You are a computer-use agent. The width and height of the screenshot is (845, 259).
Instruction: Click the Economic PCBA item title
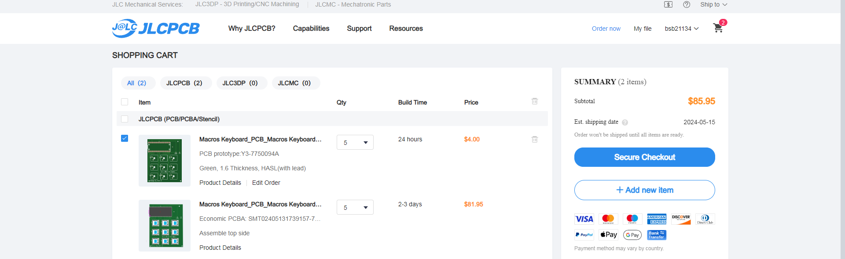click(261, 204)
